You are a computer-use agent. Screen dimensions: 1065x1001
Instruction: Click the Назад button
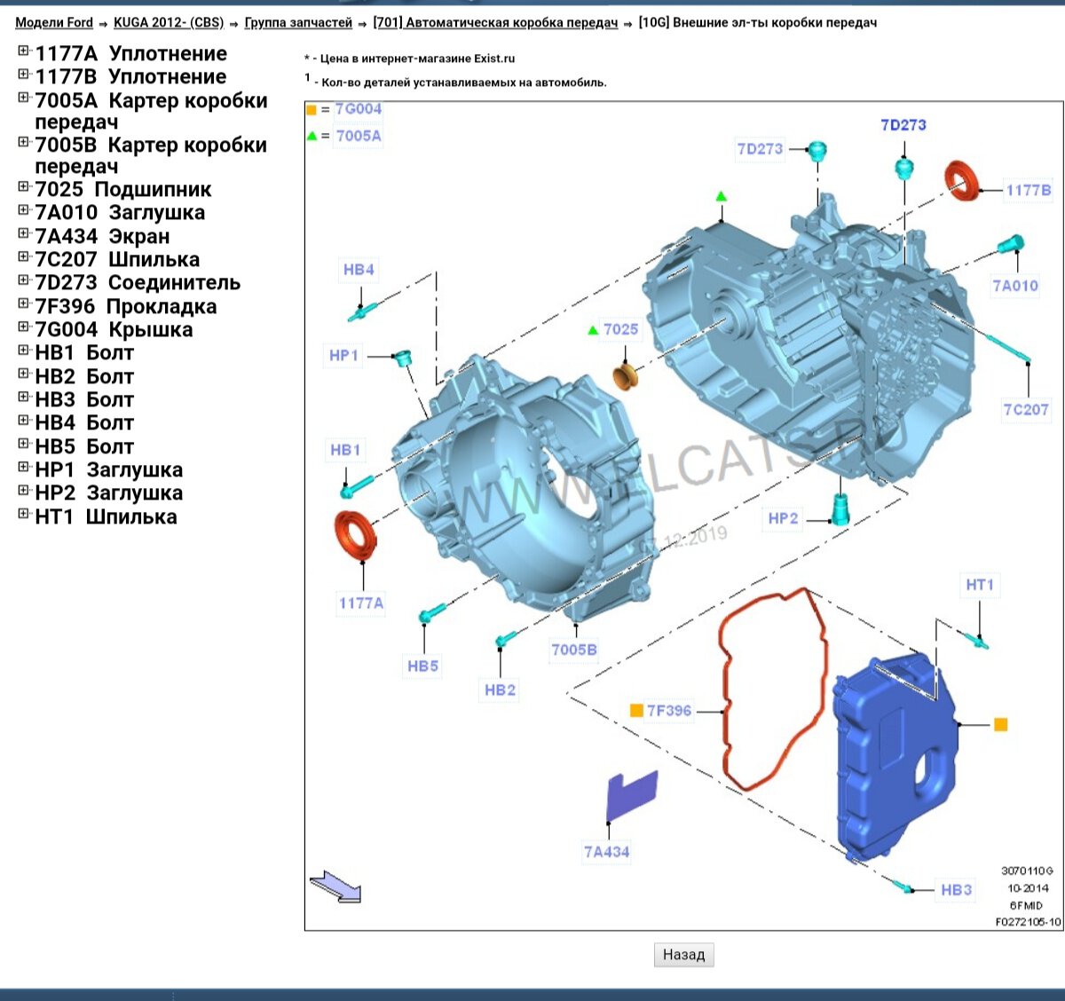click(683, 955)
